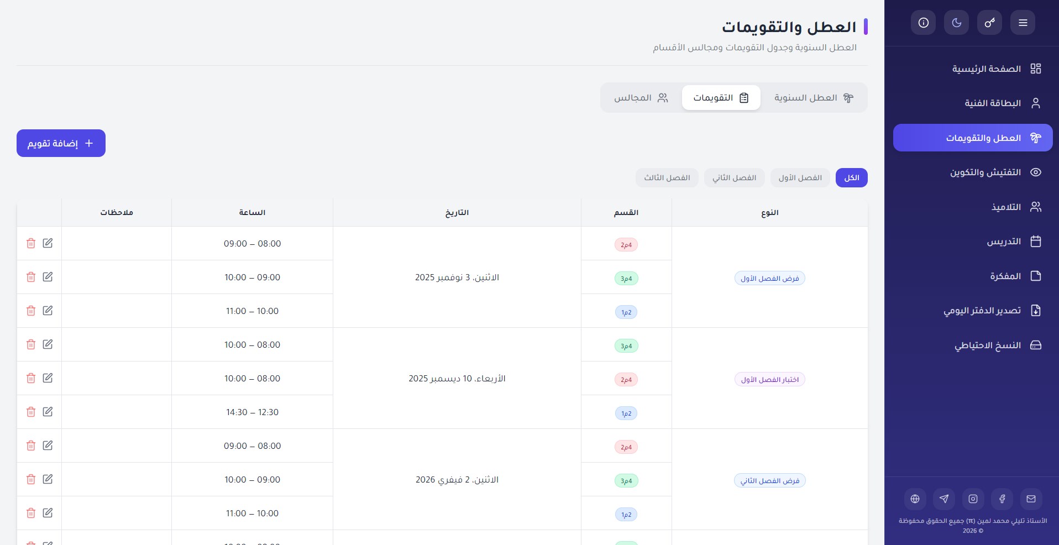Click the ملاحظات column header
Screen dimensions: 1059x545
coord(117,212)
